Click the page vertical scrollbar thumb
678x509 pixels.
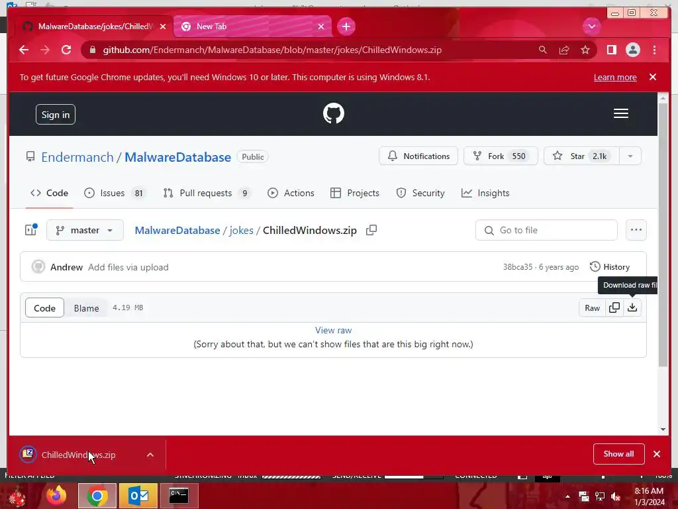663,235
